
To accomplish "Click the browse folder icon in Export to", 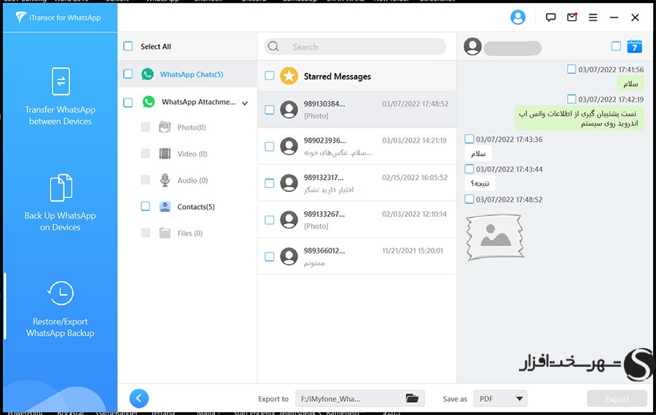I will pos(412,398).
